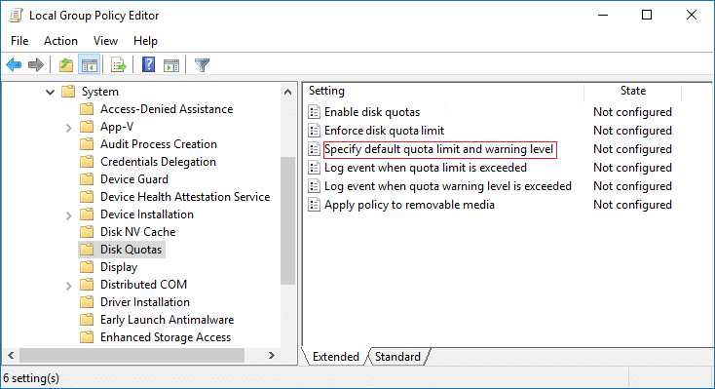Screen dimensions: 715x389
Task: Click the Export List toolbar icon
Action: point(119,64)
